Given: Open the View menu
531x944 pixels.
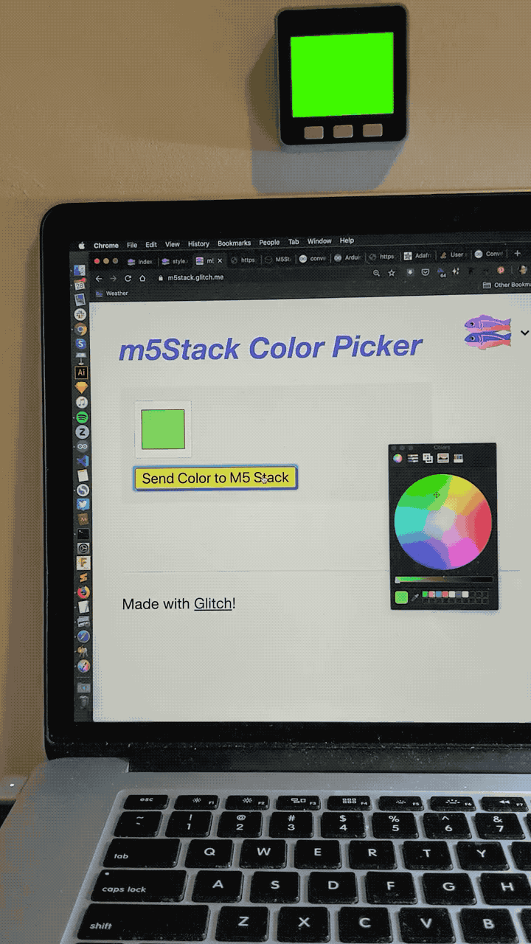Looking at the screenshot, I should point(173,244).
